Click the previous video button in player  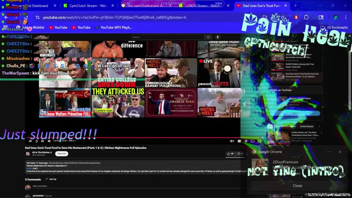coord(30,141)
